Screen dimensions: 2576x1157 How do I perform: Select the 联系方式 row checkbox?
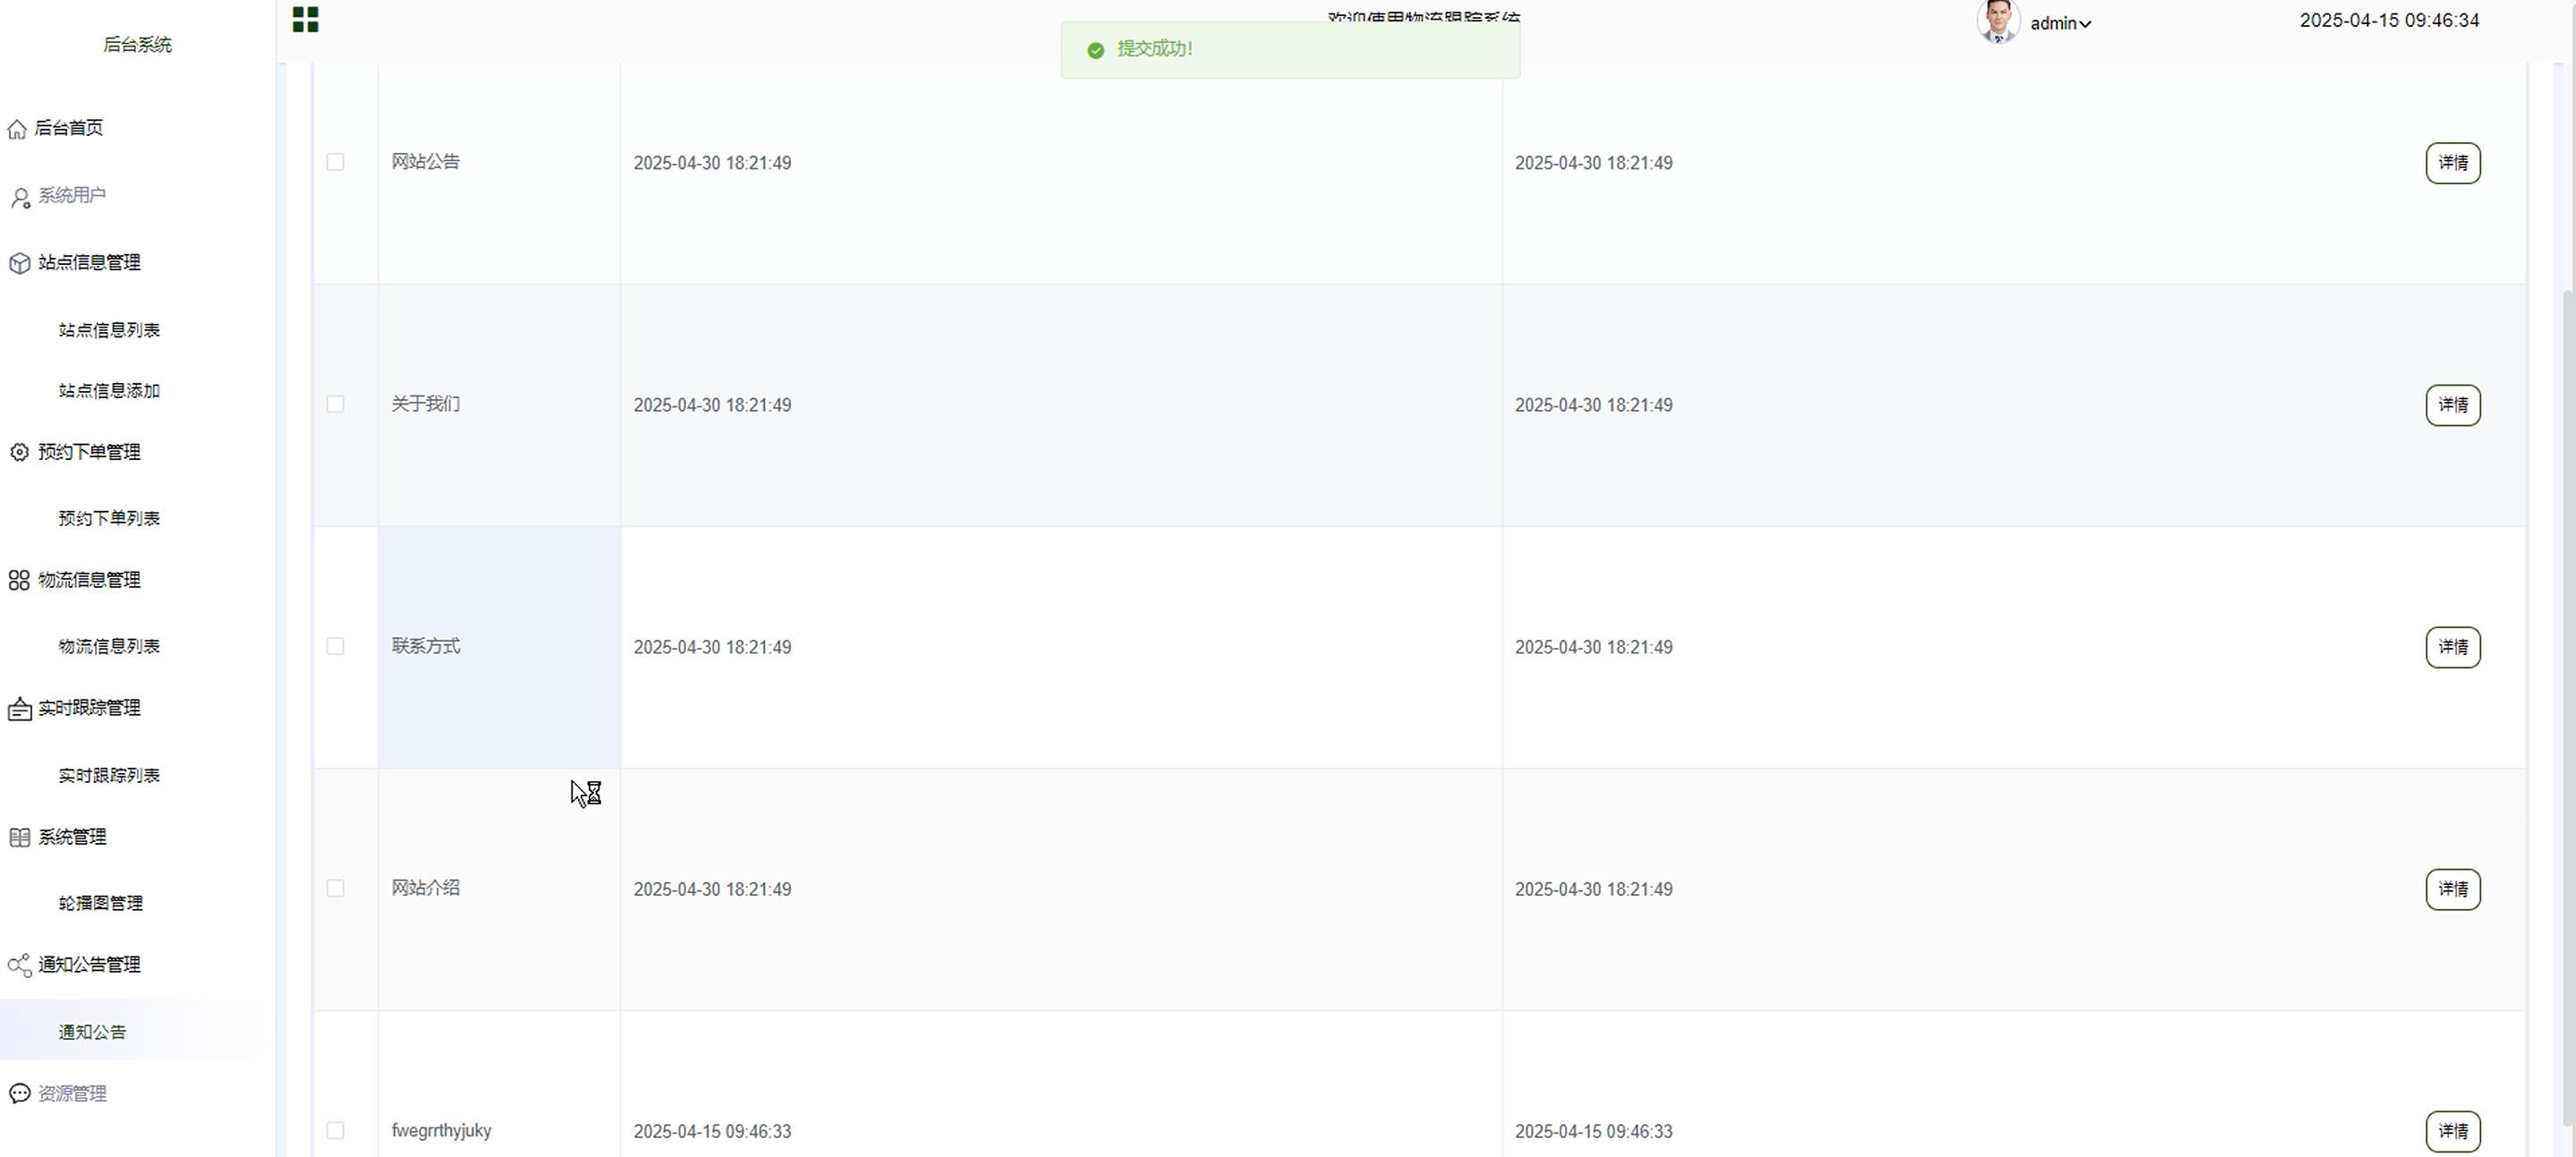335,646
